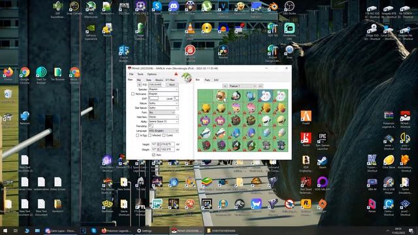This screenshot has width=418, height=235.
Task: Toggle the Infected checkbox
Action: [150, 135]
